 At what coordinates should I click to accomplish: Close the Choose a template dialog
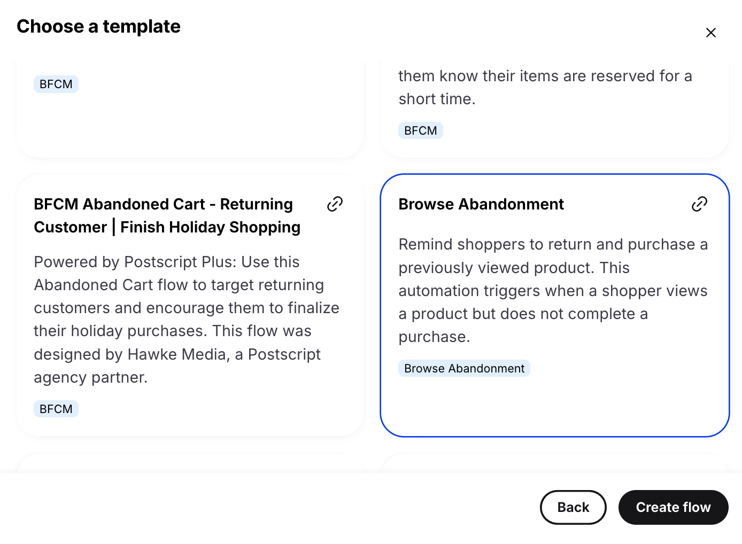[x=710, y=33]
